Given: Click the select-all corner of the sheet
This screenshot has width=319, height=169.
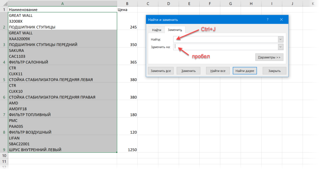Looking at the screenshot, I should (x=4, y=3).
